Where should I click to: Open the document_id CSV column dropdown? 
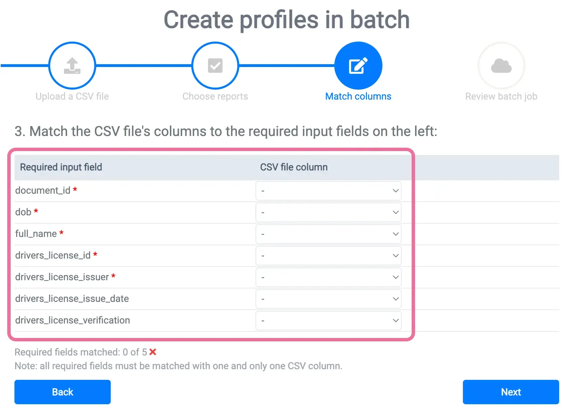328,191
